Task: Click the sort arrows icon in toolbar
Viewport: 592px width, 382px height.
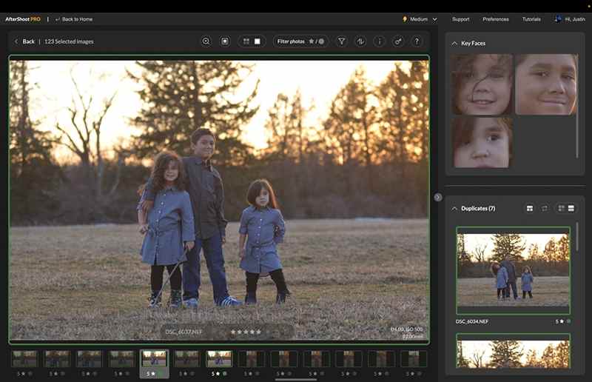Action: [360, 41]
